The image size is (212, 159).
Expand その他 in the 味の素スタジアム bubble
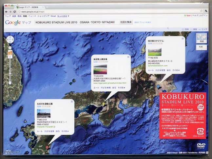176,70
